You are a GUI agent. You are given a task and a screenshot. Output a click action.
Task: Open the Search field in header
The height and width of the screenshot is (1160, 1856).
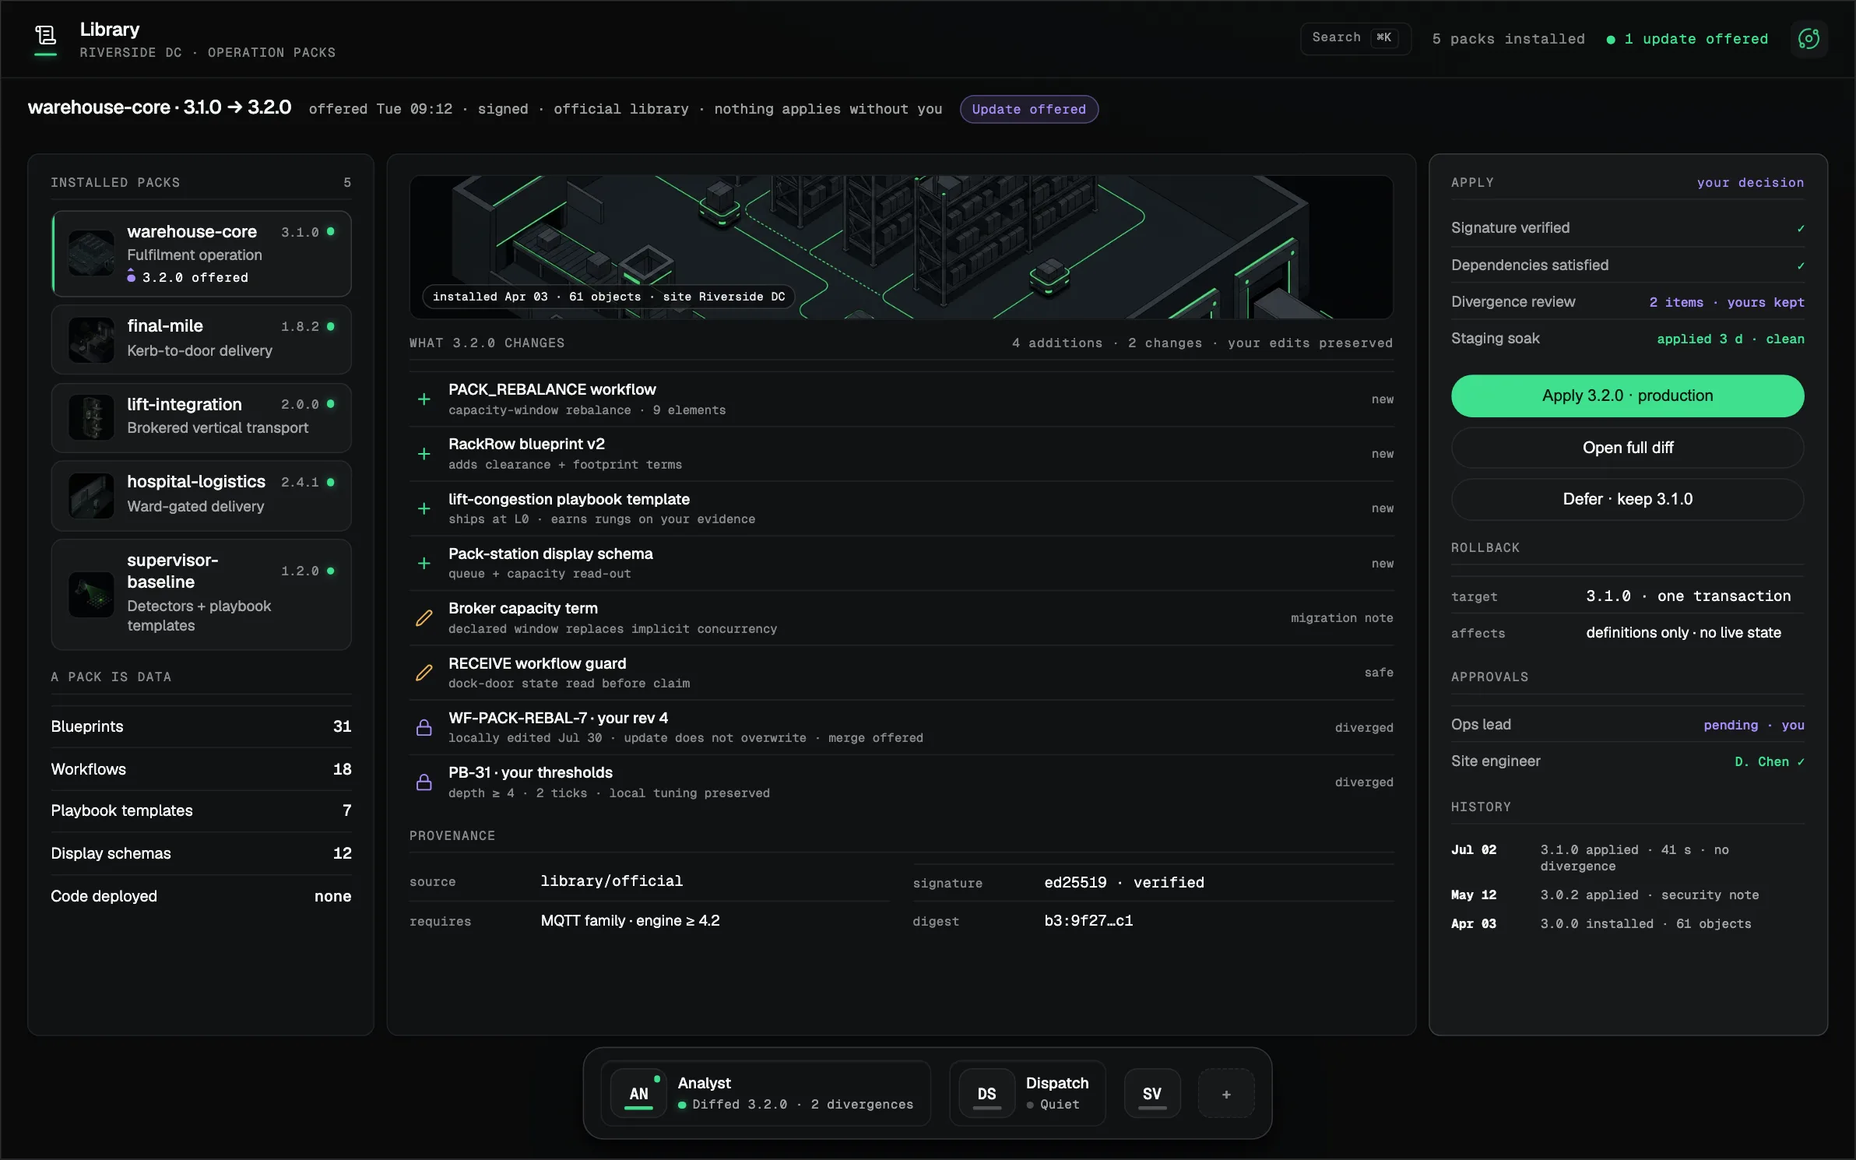click(1355, 38)
